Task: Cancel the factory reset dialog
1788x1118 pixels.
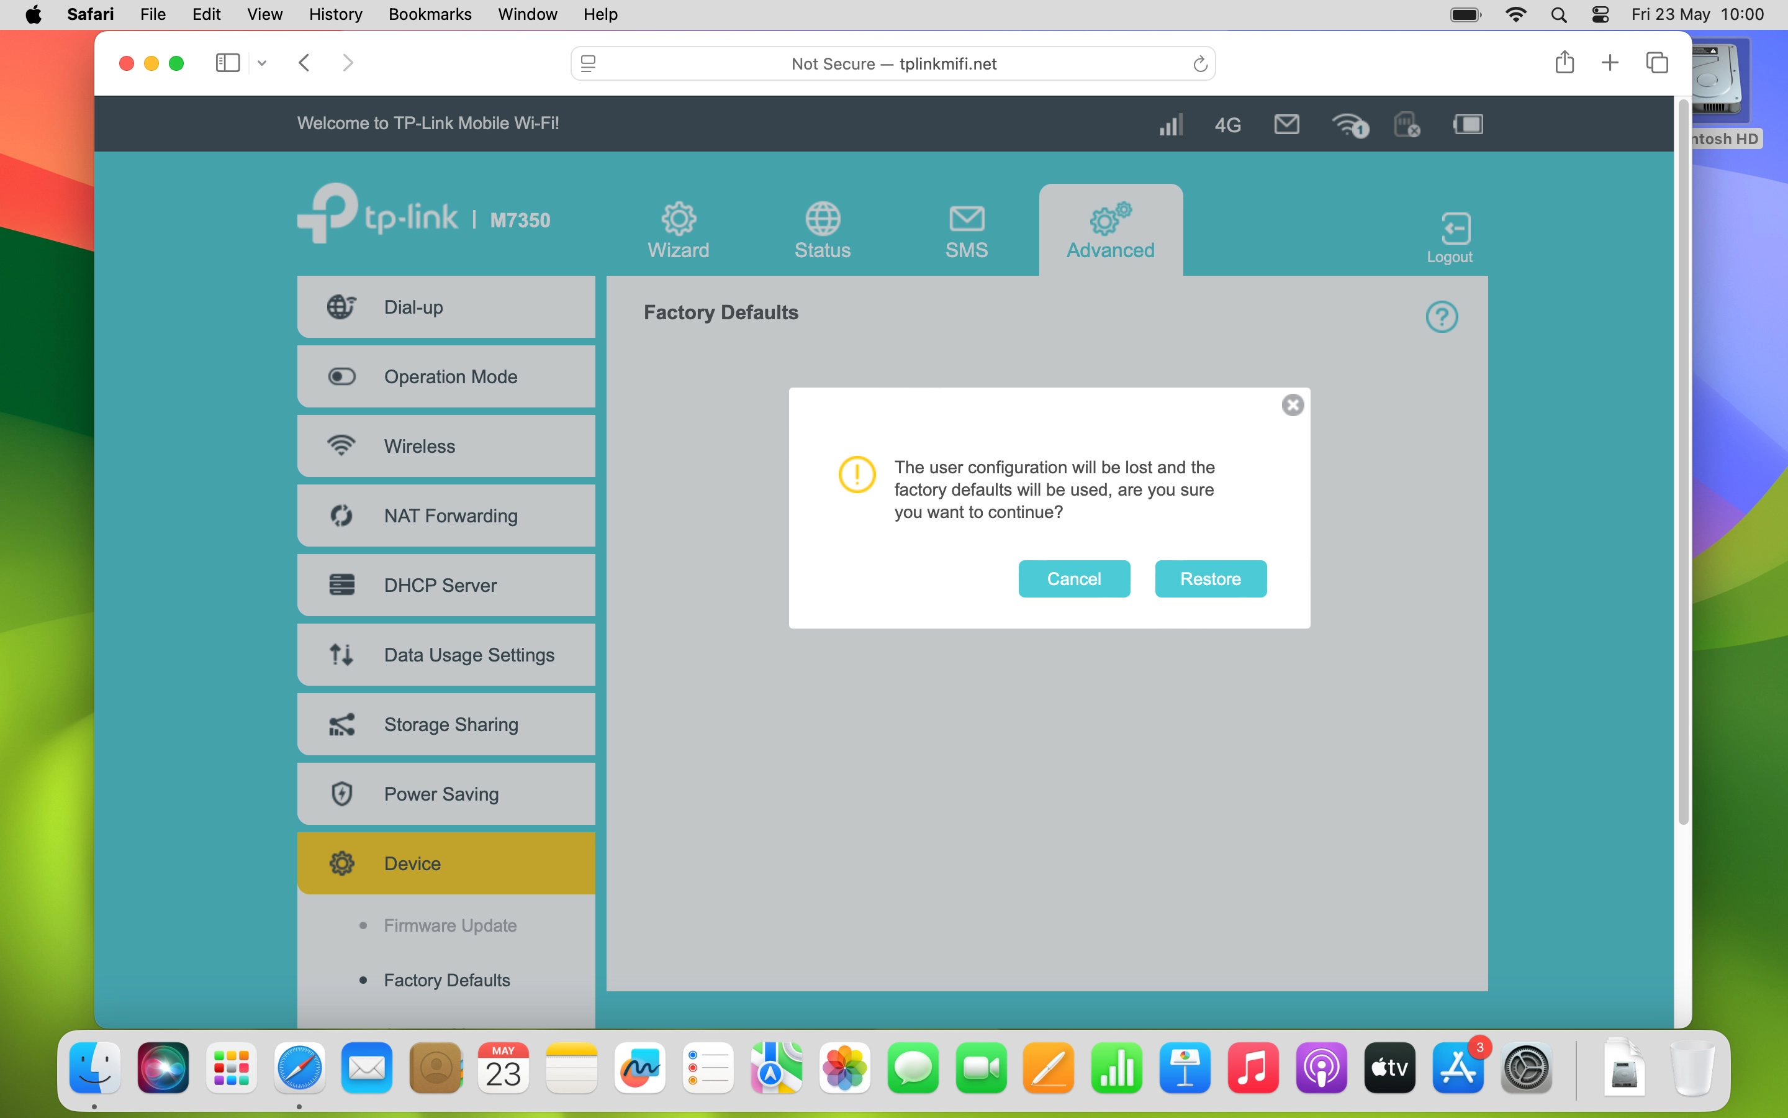Action: [1073, 579]
